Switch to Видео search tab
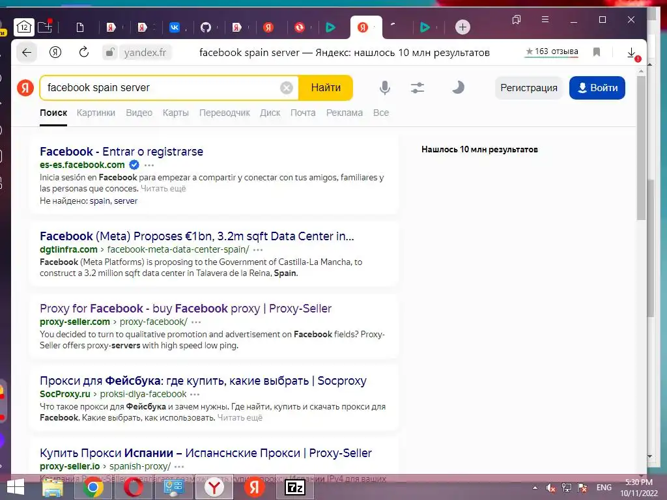 pos(139,113)
